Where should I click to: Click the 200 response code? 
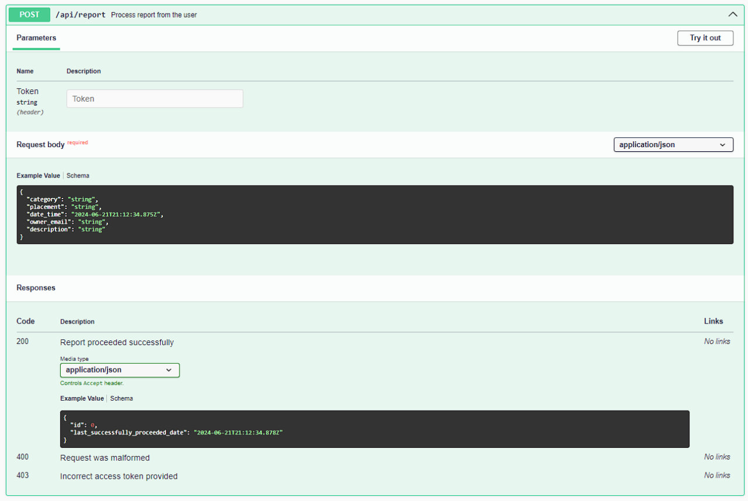click(22, 342)
